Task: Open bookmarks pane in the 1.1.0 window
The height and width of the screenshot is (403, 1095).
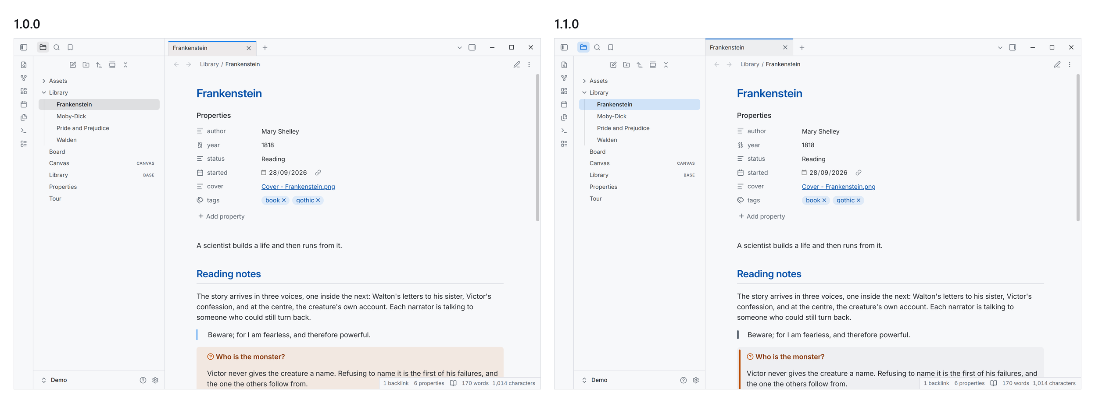Action: [611, 47]
